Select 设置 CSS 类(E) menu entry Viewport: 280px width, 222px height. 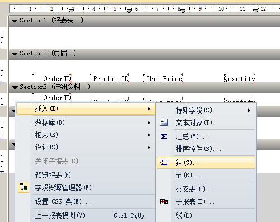tap(86, 201)
